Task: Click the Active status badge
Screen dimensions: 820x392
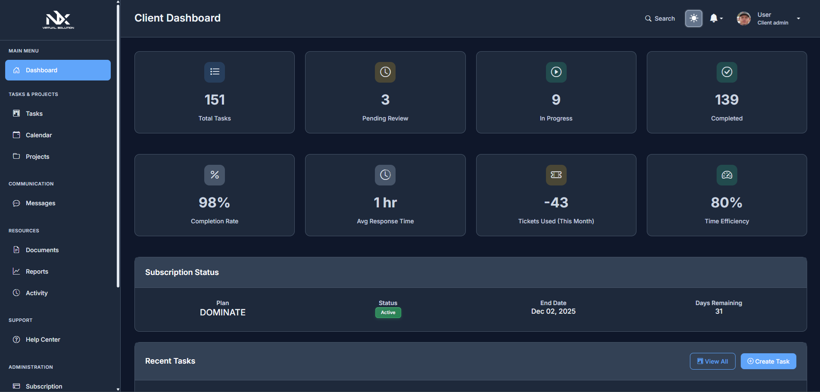Action: pyautogui.click(x=388, y=312)
